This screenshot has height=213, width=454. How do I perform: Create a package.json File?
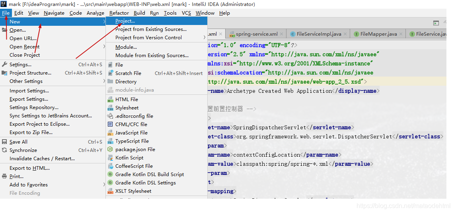[157, 150]
